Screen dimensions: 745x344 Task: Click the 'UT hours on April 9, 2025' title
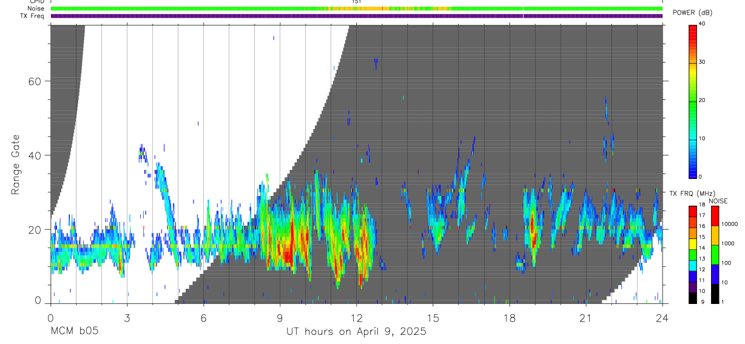[357, 332]
